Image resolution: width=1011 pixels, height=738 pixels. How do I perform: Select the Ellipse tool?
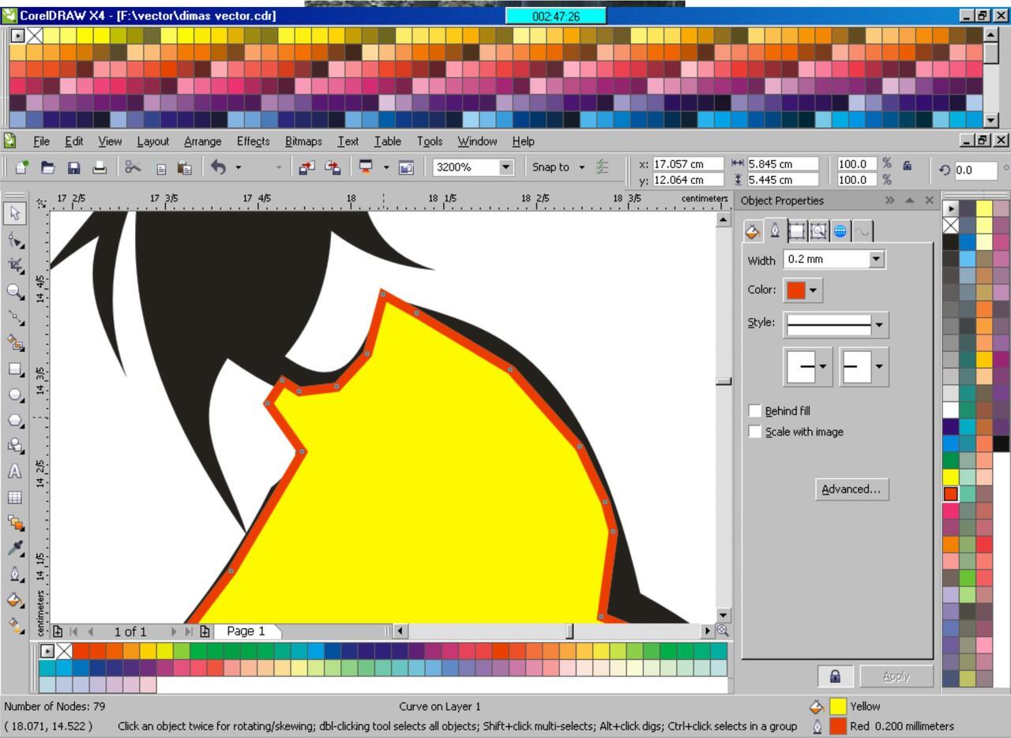15,395
